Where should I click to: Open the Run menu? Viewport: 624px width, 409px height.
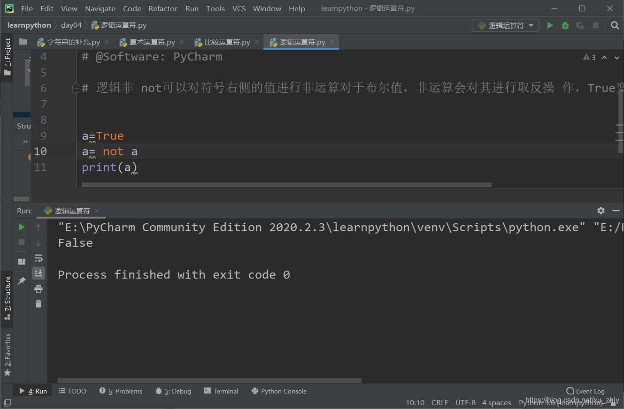tap(192, 8)
